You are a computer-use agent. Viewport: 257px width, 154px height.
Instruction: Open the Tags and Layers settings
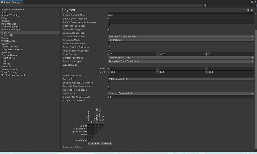pyautogui.click(x=10, y=55)
